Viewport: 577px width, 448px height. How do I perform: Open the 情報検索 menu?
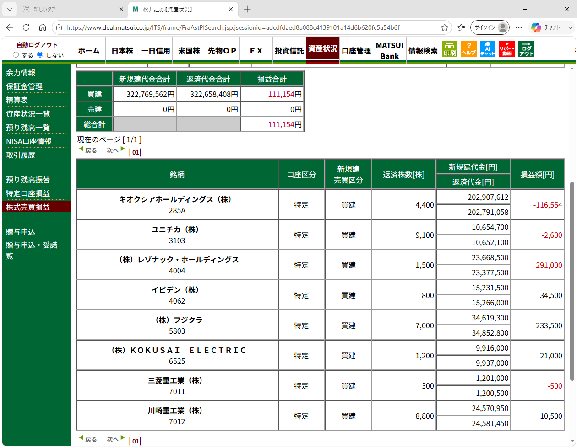[423, 50]
